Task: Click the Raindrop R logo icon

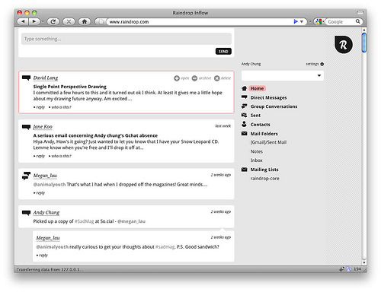Action: 344,45
